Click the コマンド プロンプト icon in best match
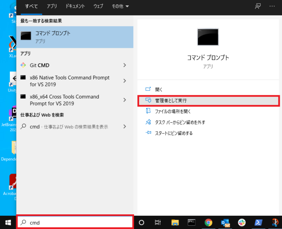282x229 pixels. [x=26, y=36]
